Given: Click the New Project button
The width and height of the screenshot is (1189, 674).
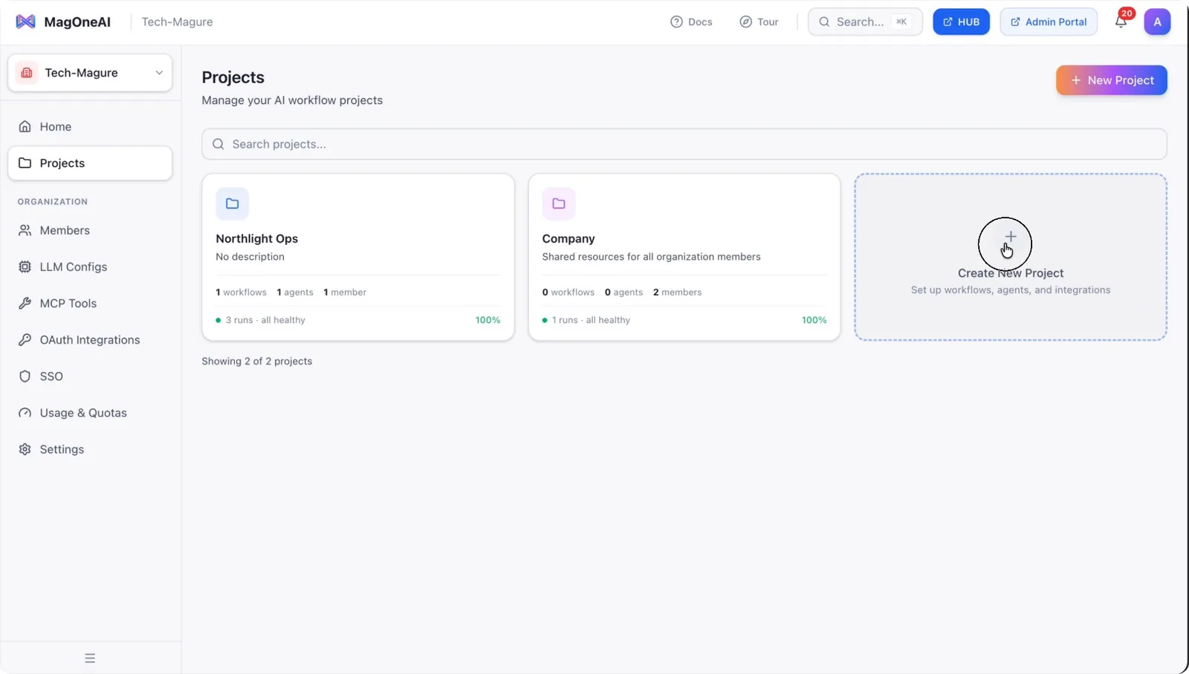Looking at the screenshot, I should (x=1111, y=80).
